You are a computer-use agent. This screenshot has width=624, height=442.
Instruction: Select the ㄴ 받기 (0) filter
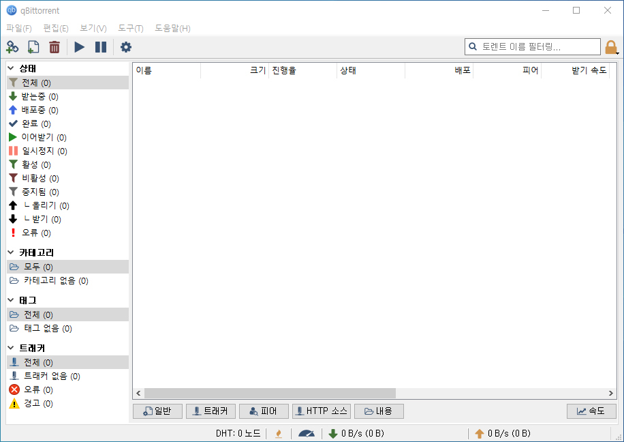coord(67,219)
